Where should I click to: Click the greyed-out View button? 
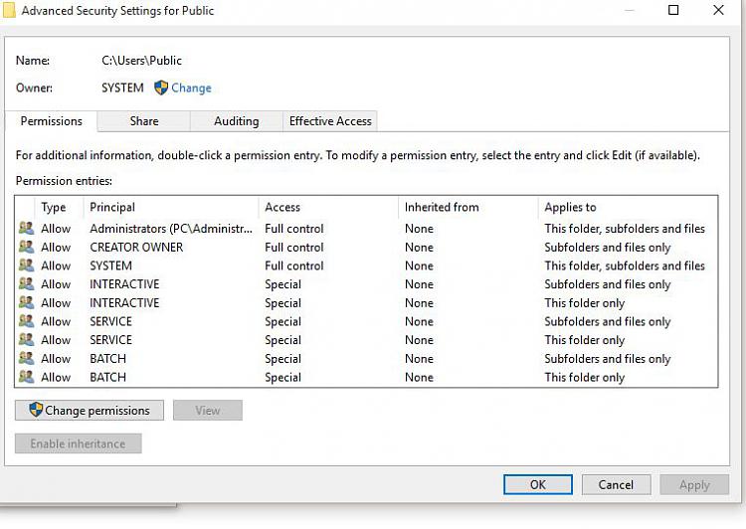click(208, 410)
